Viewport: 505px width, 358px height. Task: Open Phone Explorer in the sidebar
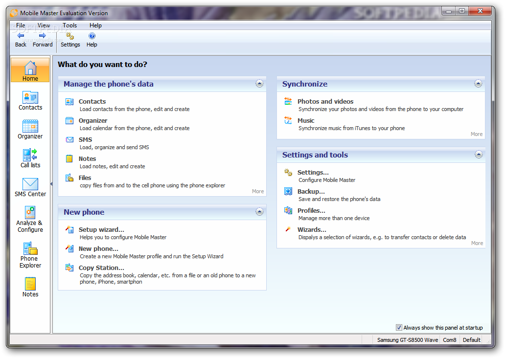pyautogui.click(x=30, y=255)
